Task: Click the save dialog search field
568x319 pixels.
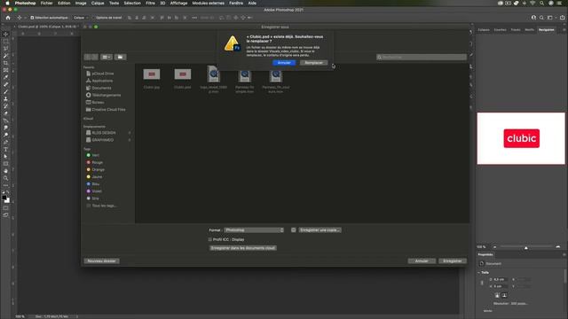Action: click(x=422, y=57)
